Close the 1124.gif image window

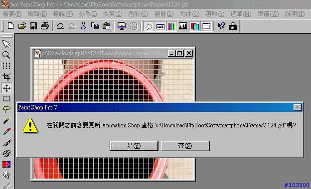click(x=189, y=53)
